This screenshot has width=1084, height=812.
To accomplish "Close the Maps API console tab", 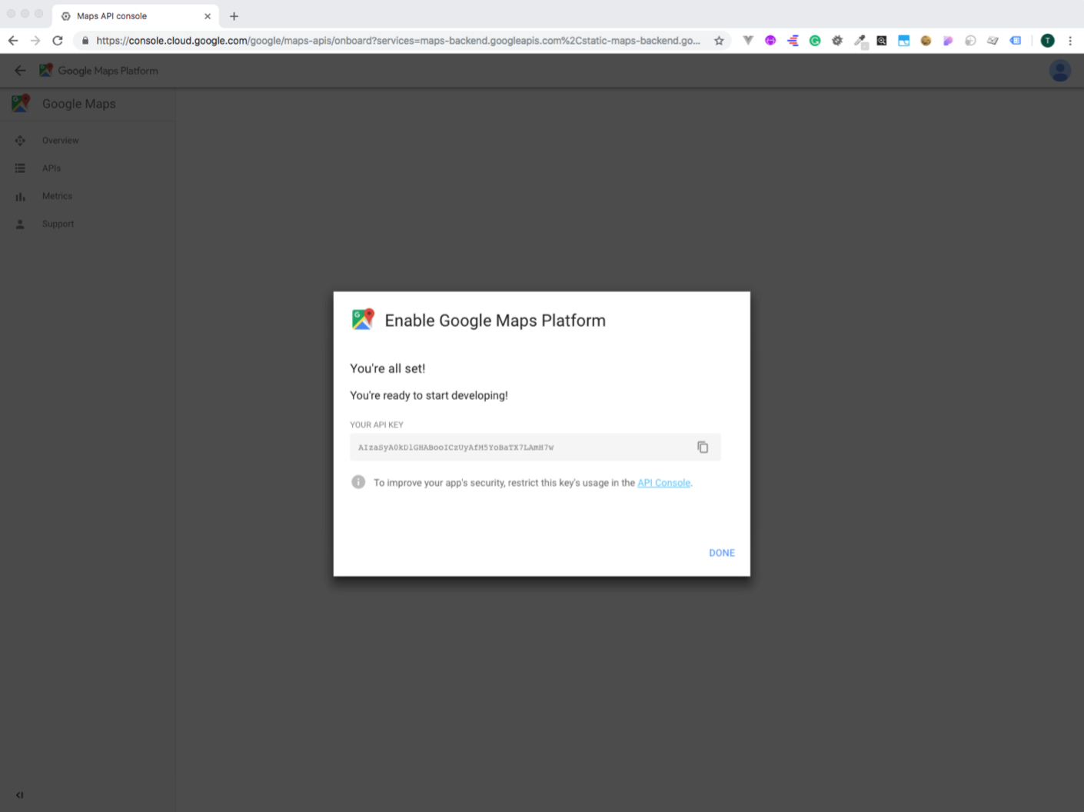I will (x=208, y=16).
